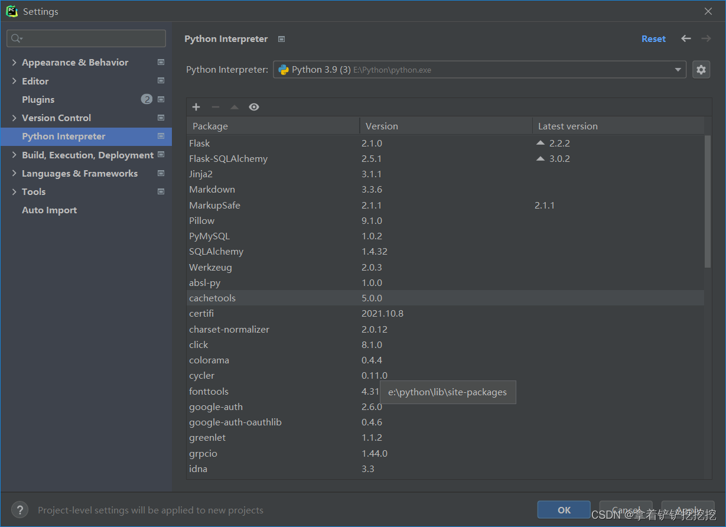Select the idna package row
This screenshot has width=726, height=527.
[445, 469]
